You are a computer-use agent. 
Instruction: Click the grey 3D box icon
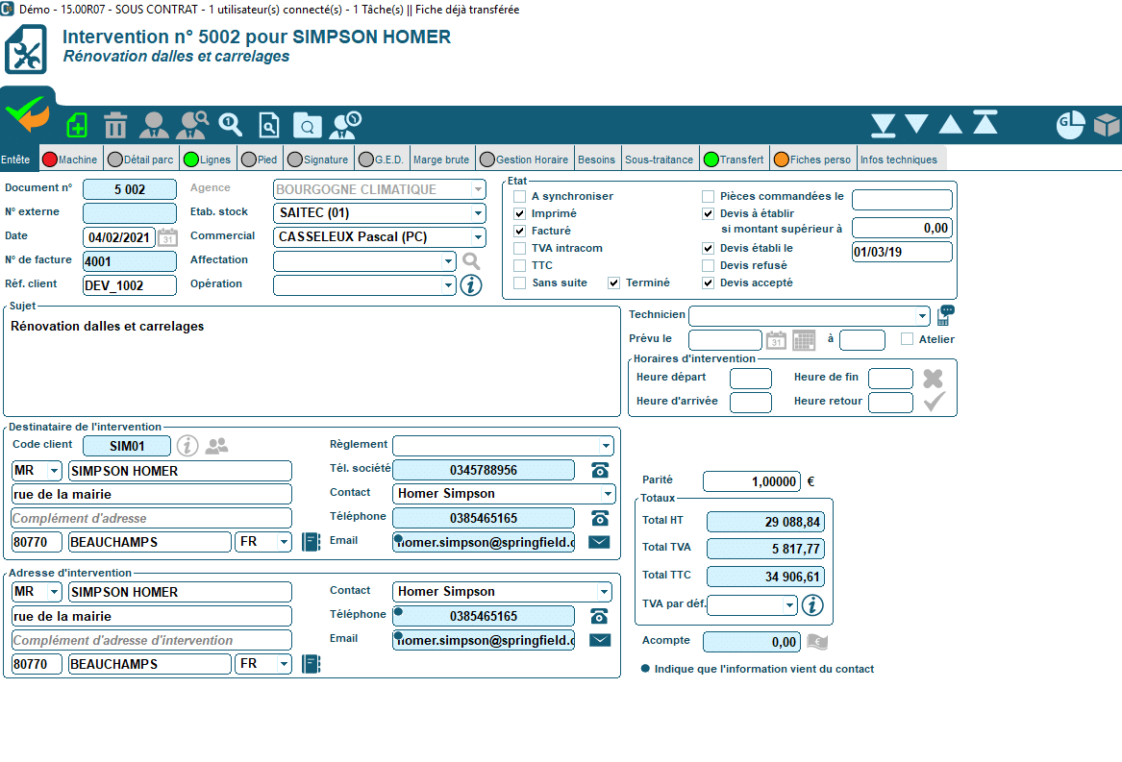coord(1108,124)
